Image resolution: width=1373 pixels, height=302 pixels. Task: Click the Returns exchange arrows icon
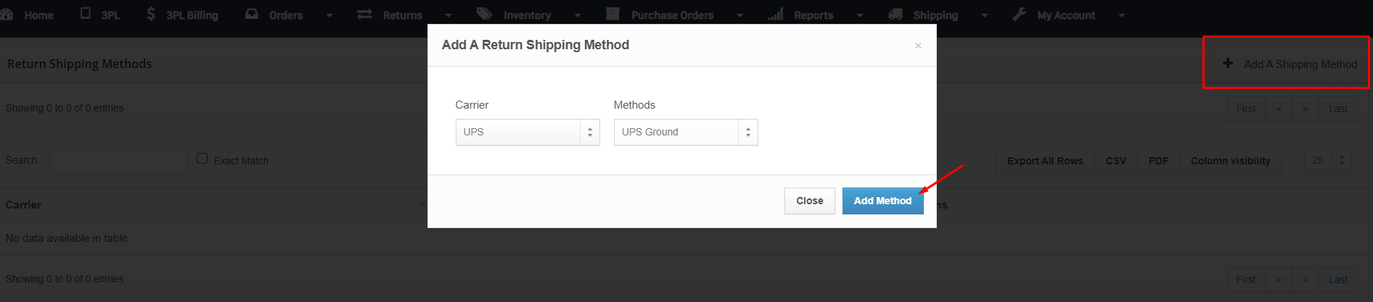pyautogui.click(x=364, y=14)
